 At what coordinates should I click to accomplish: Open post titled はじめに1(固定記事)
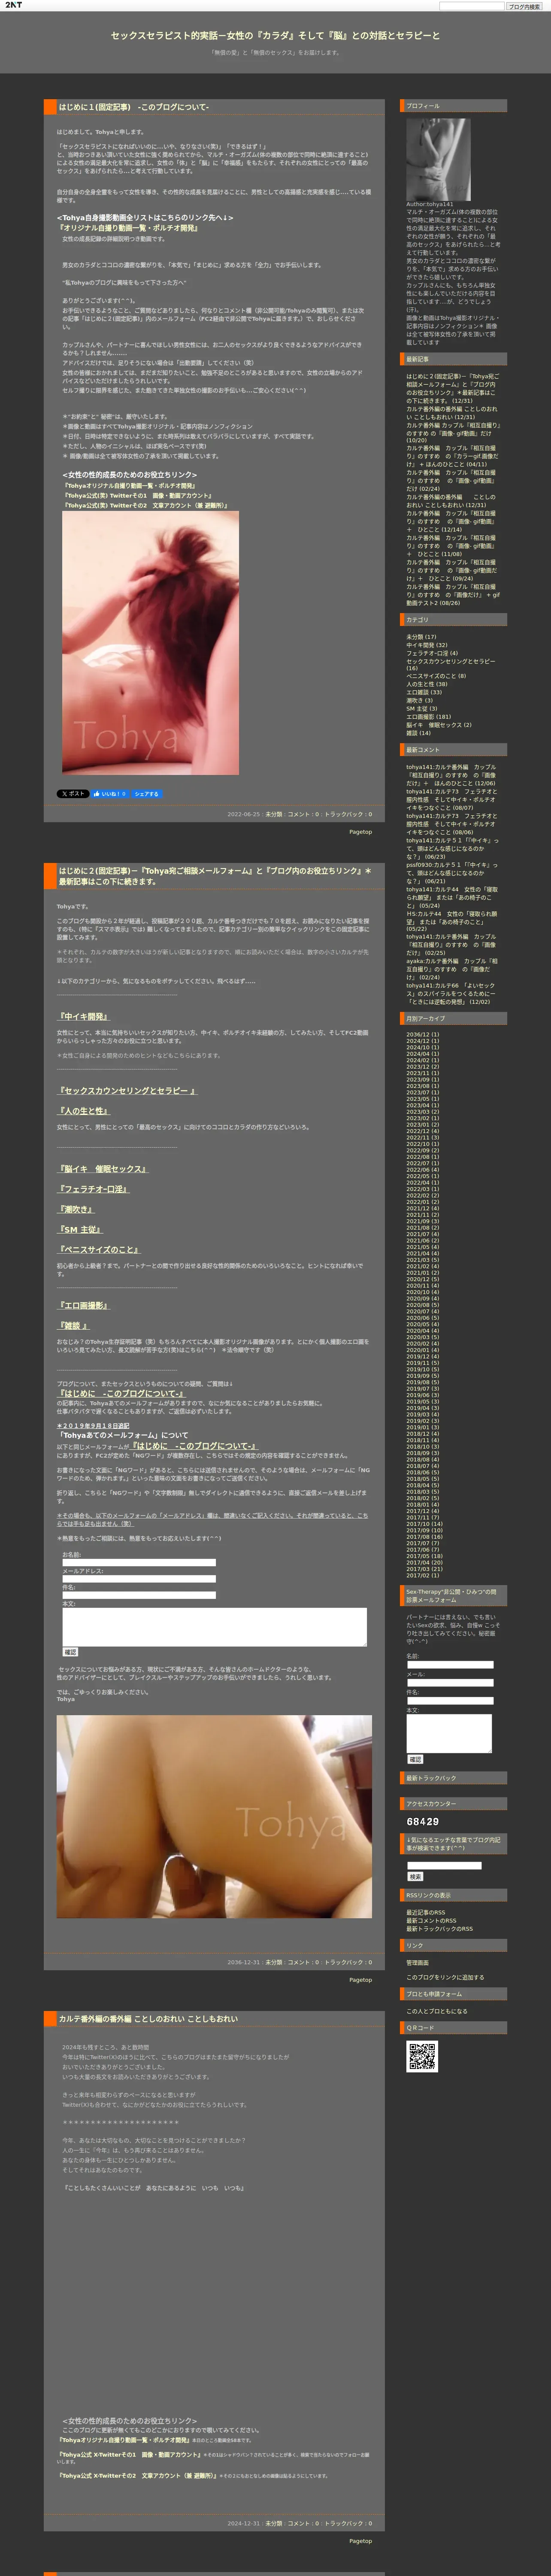pos(133,107)
